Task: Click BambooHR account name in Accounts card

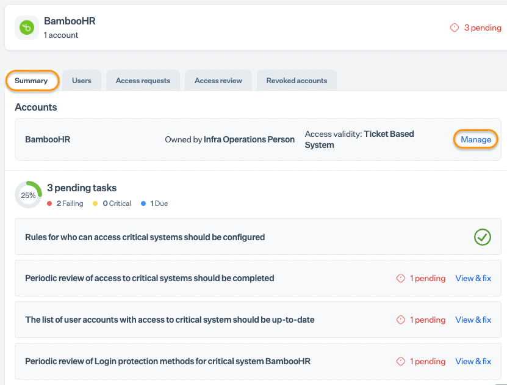Action: click(48, 139)
